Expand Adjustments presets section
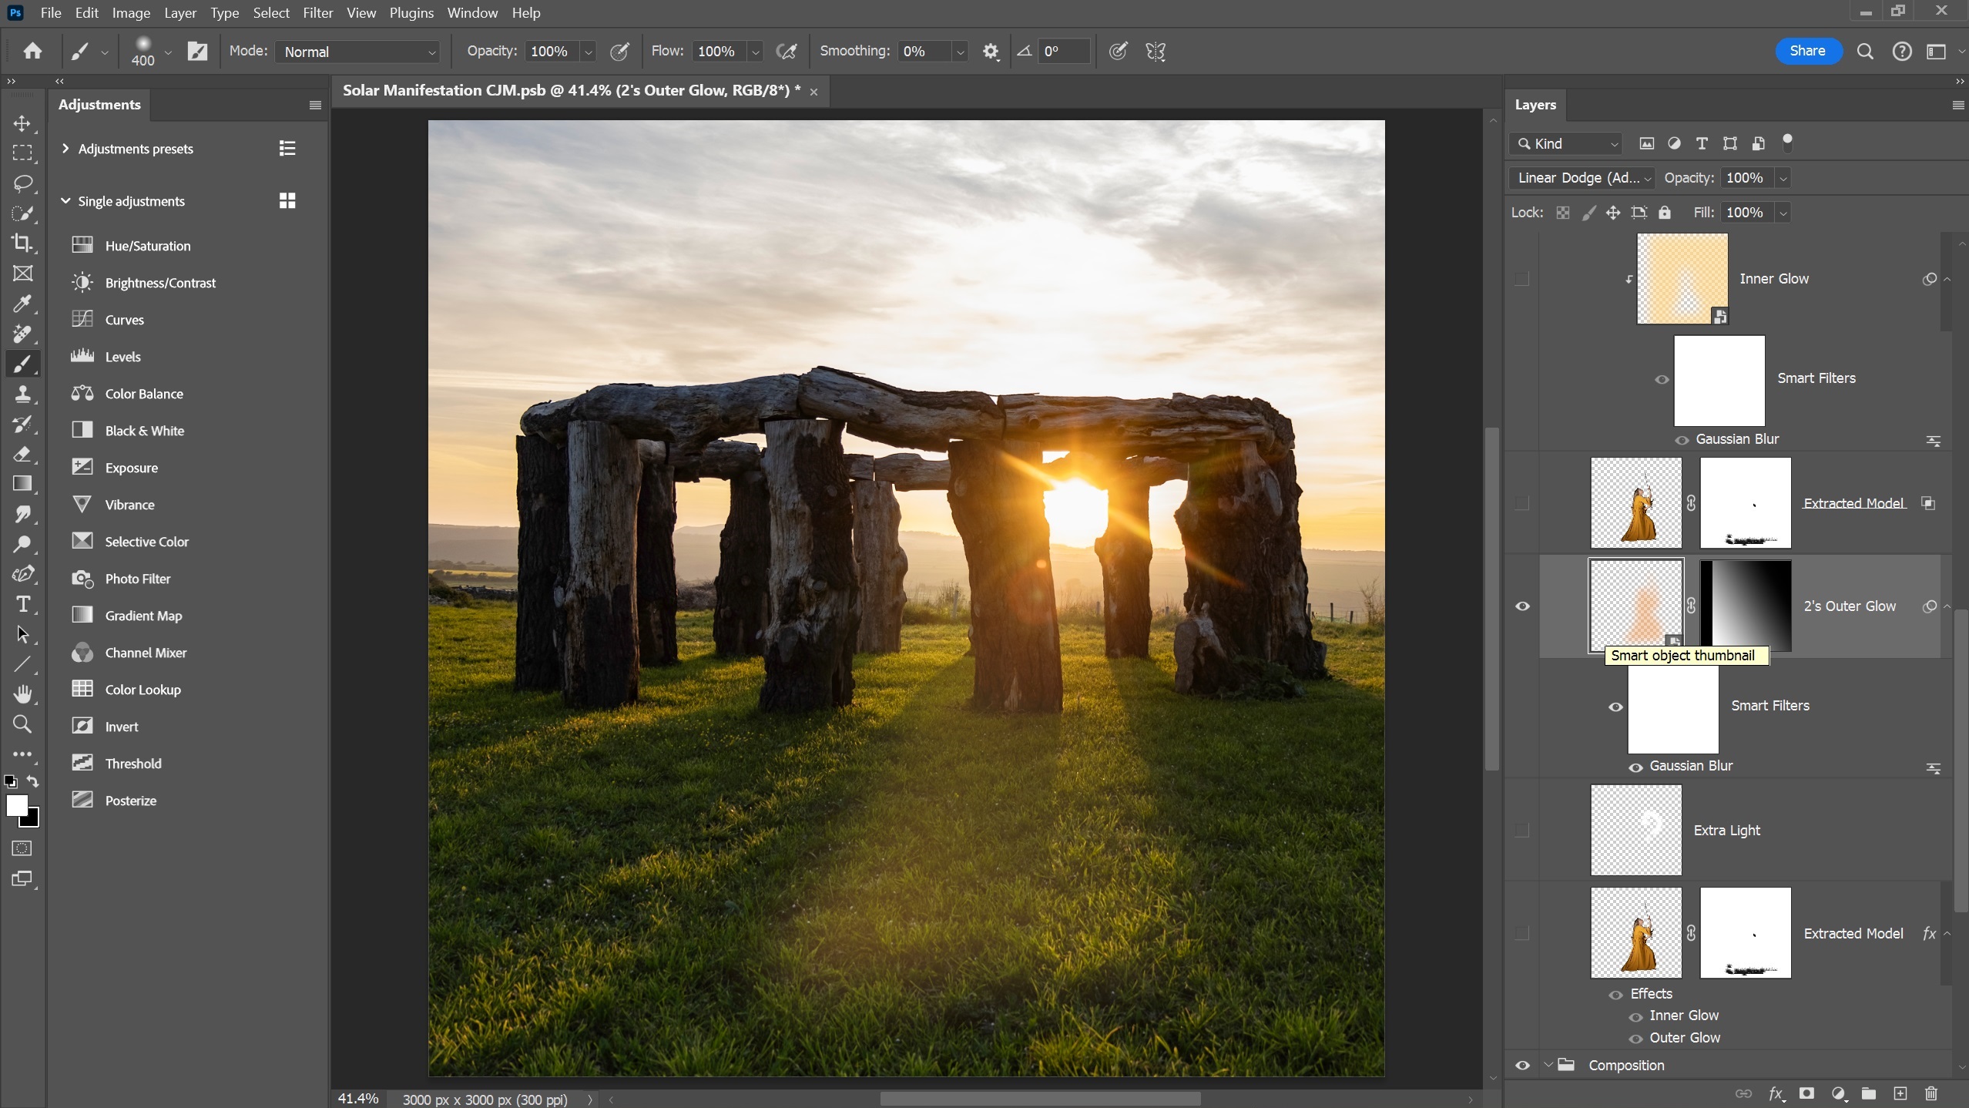Viewport: 1969px width, 1108px height. coord(65,149)
